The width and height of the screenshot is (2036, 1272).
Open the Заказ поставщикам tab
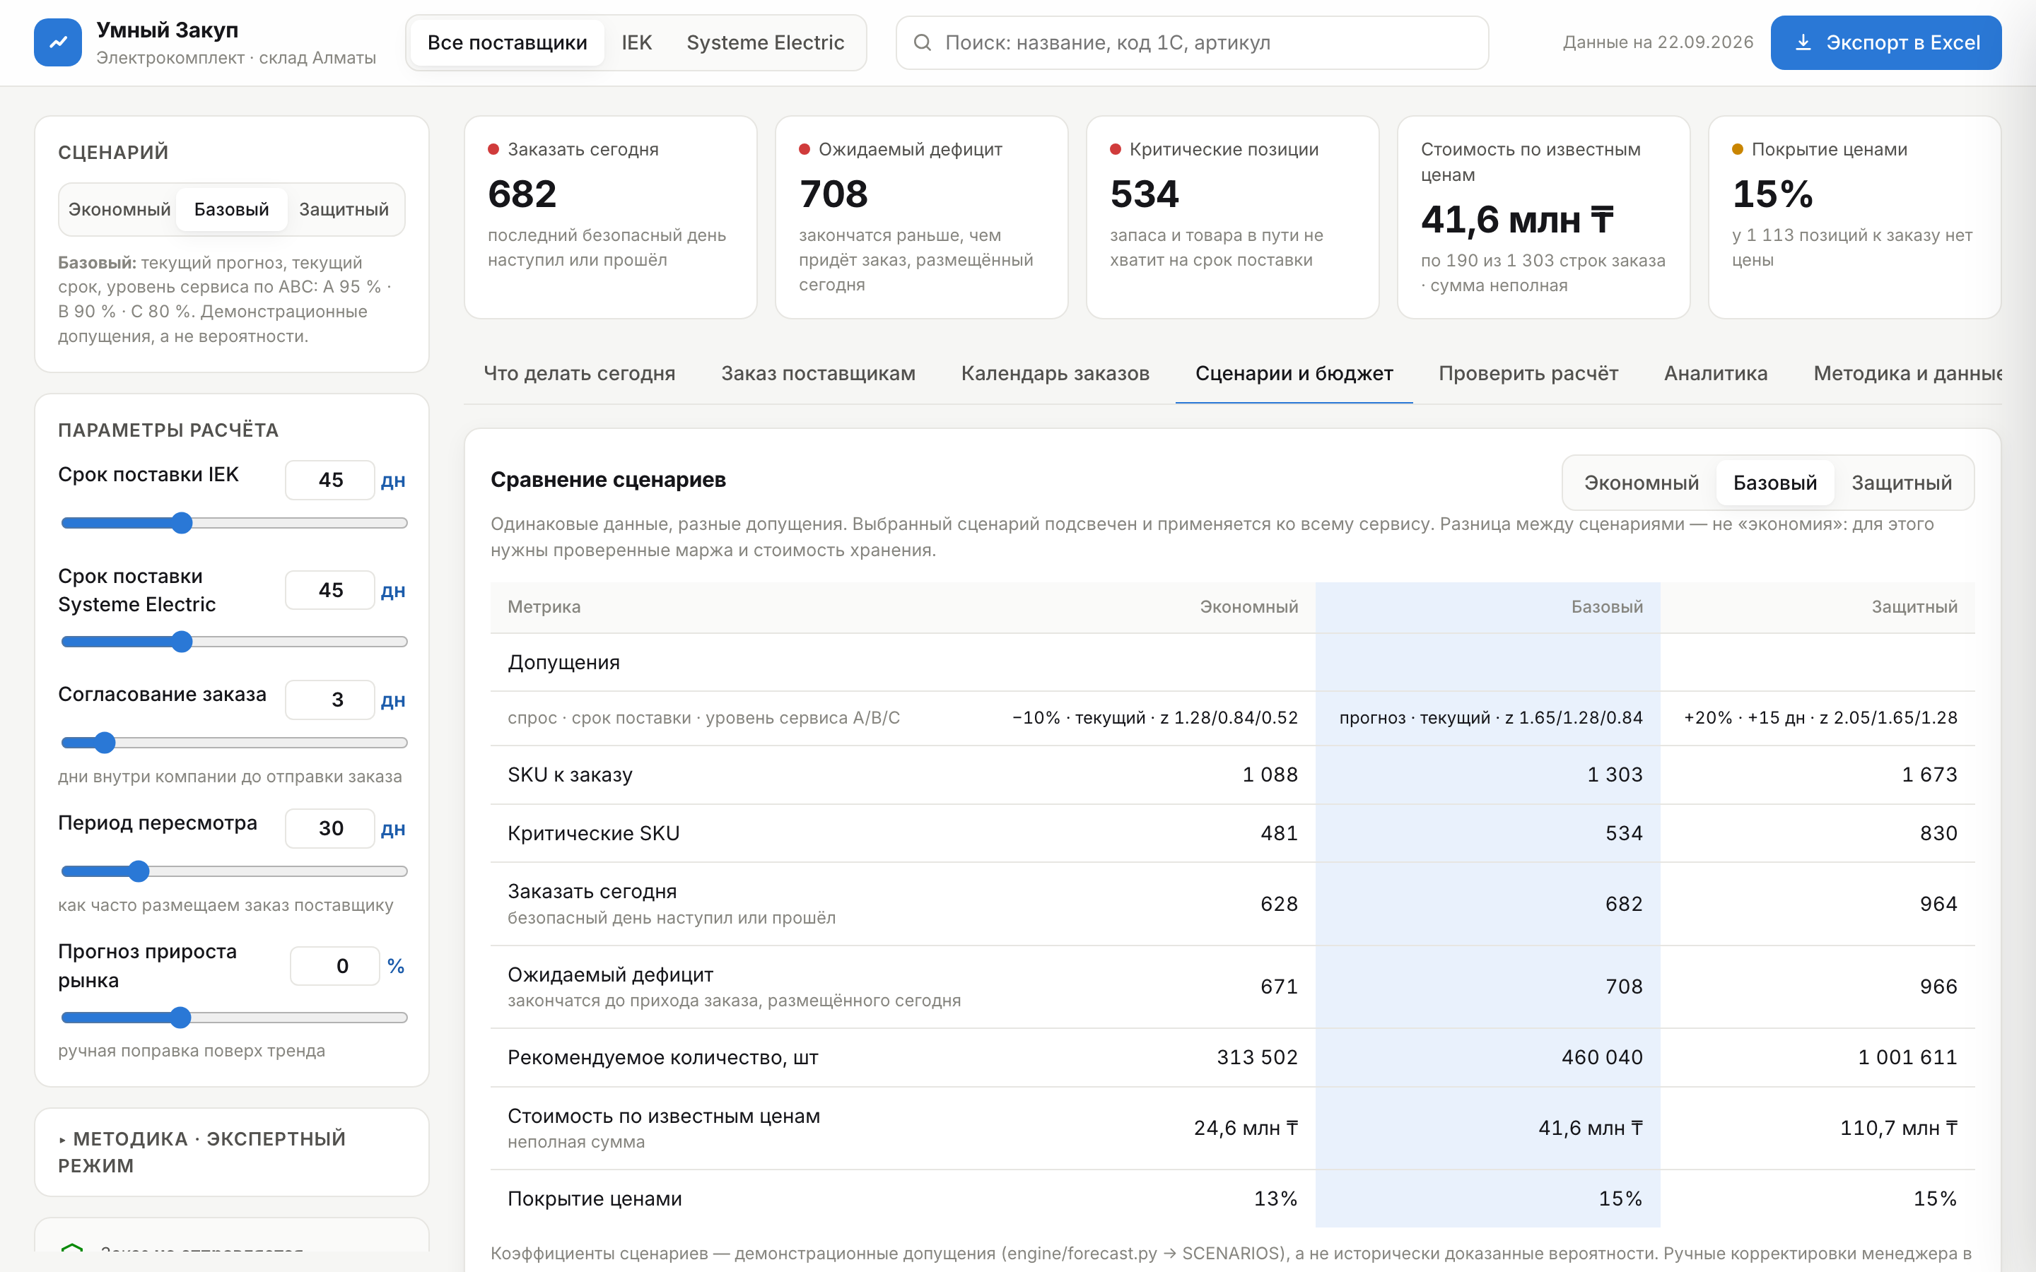tap(818, 372)
